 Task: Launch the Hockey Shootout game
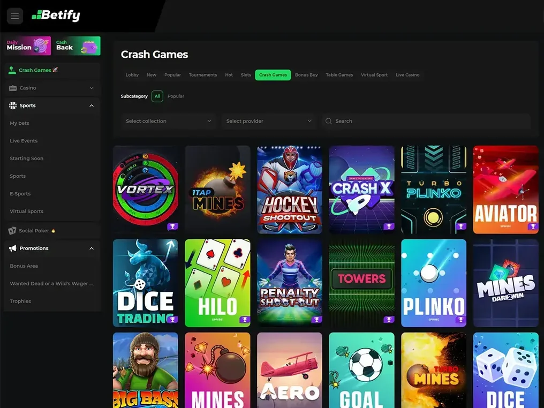click(x=290, y=190)
